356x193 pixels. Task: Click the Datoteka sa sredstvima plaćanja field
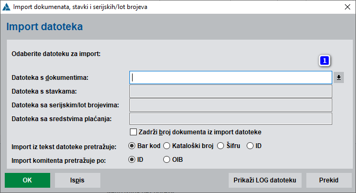[231, 118]
